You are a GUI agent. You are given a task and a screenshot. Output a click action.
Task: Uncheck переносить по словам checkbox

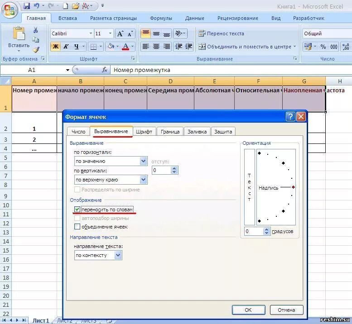(77, 210)
